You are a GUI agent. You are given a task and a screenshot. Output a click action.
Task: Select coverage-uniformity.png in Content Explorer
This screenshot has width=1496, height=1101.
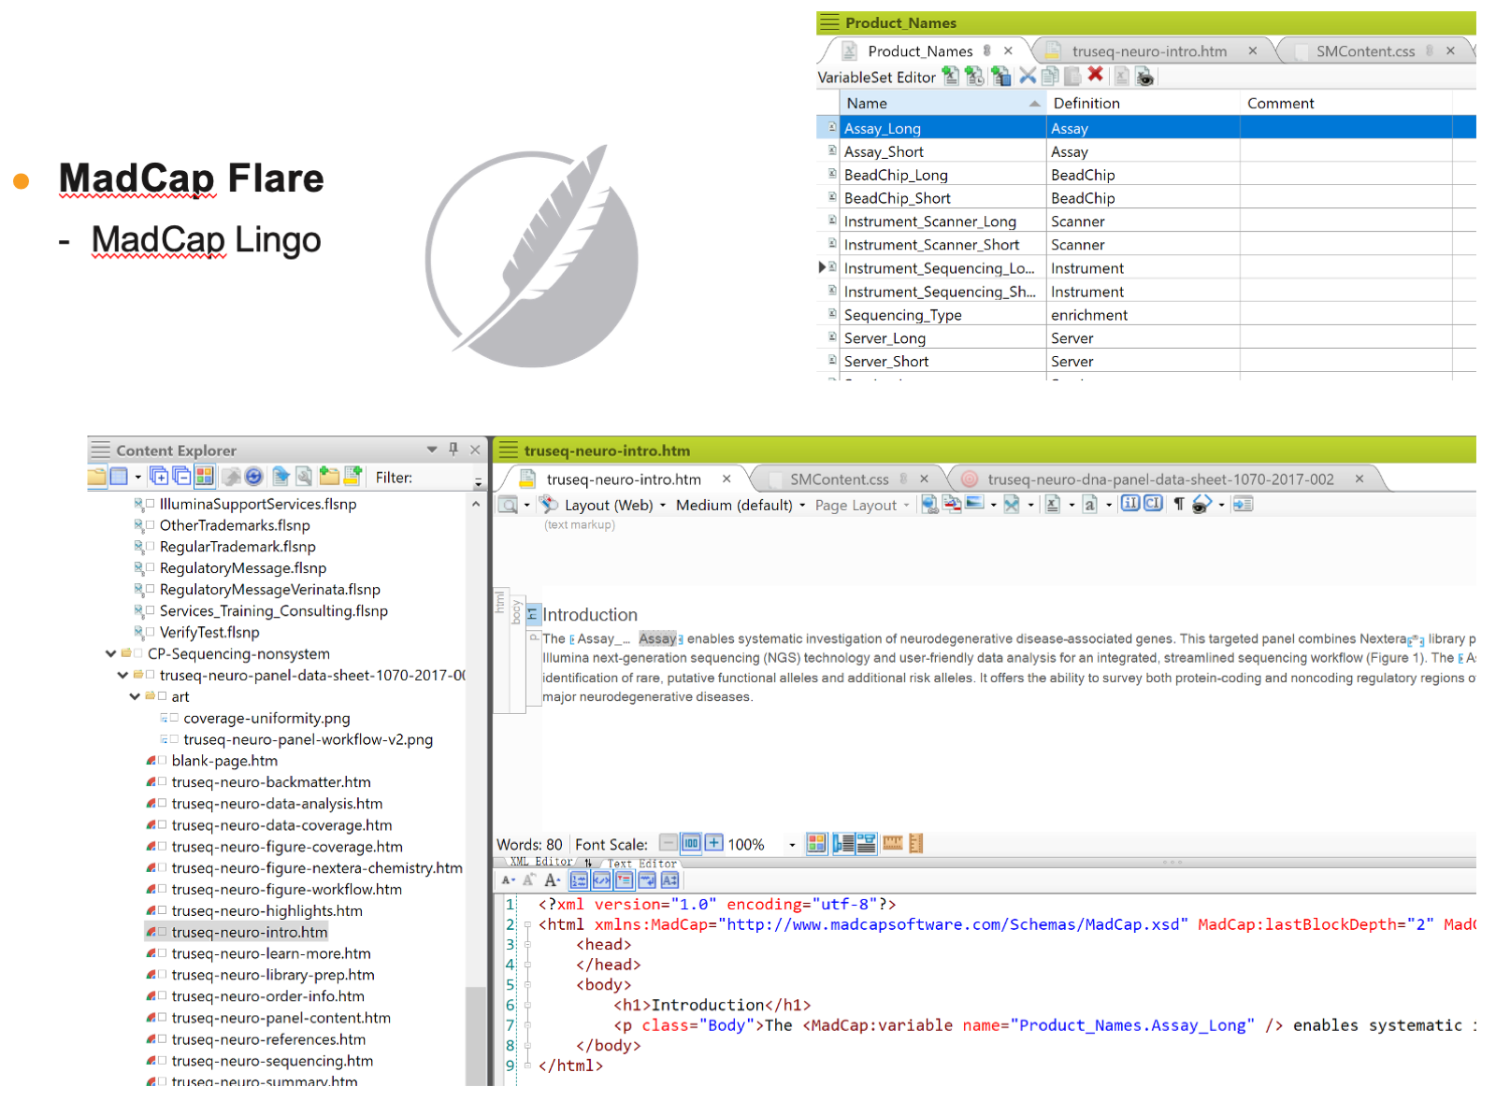pos(266,718)
